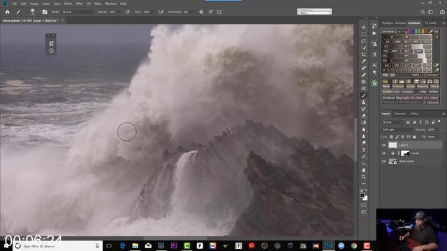
Task: Click the Levels layer mask thumbnail
Action: point(405,153)
